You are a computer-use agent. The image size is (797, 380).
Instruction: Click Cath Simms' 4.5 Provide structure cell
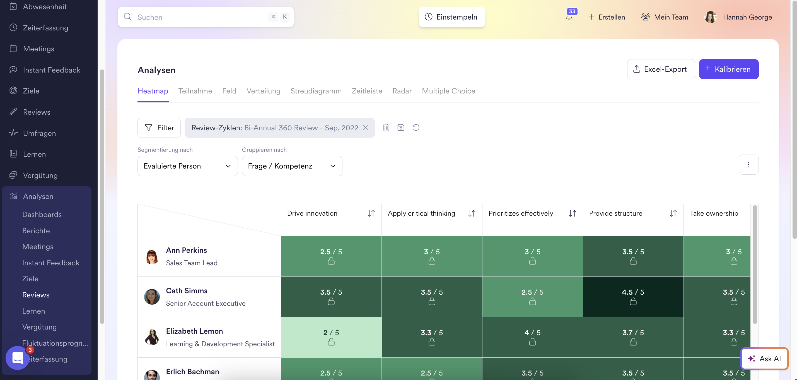(633, 297)
